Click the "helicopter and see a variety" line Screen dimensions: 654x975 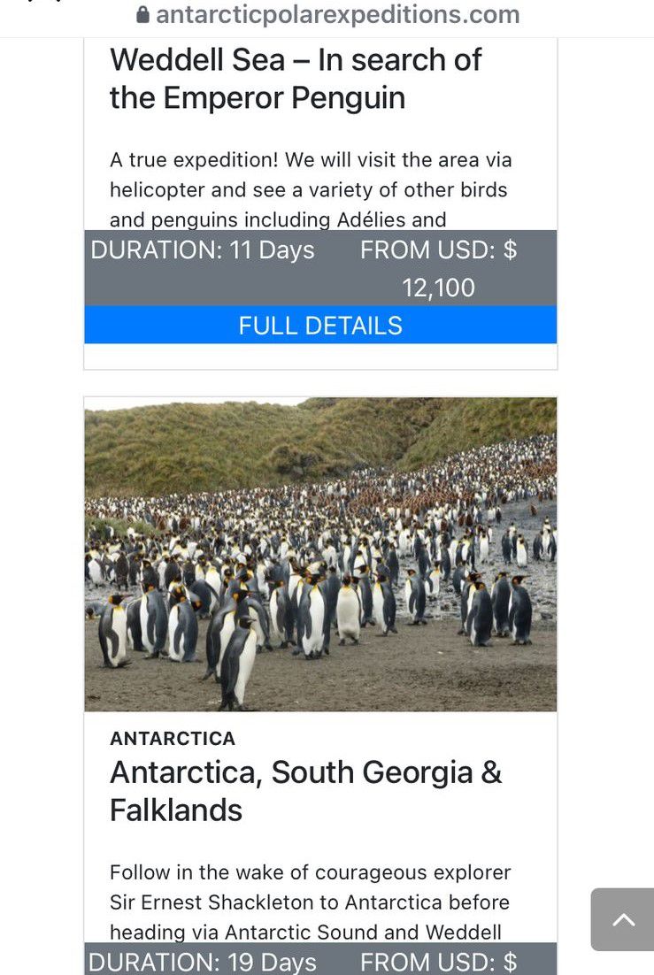coord(309,189)
